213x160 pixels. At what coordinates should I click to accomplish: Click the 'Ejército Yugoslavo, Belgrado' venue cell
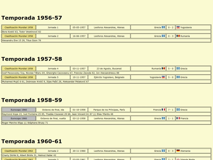[x=109, y=77]
